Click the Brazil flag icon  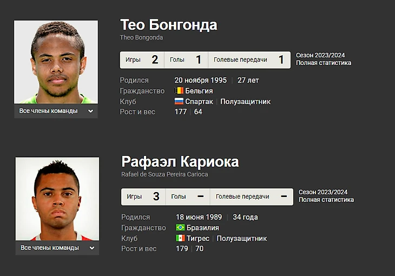[x=180, y=227]
